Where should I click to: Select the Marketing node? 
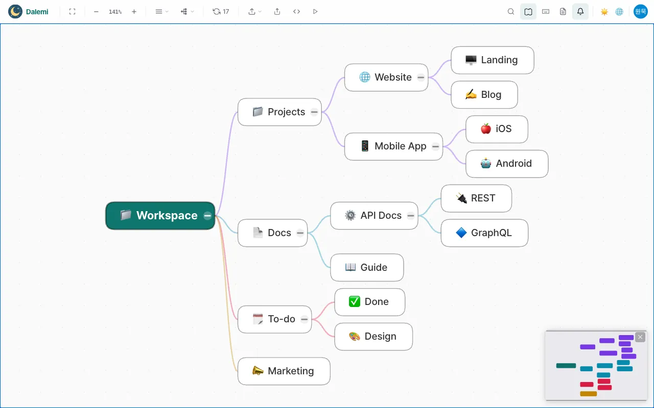(x=284, y=371)
